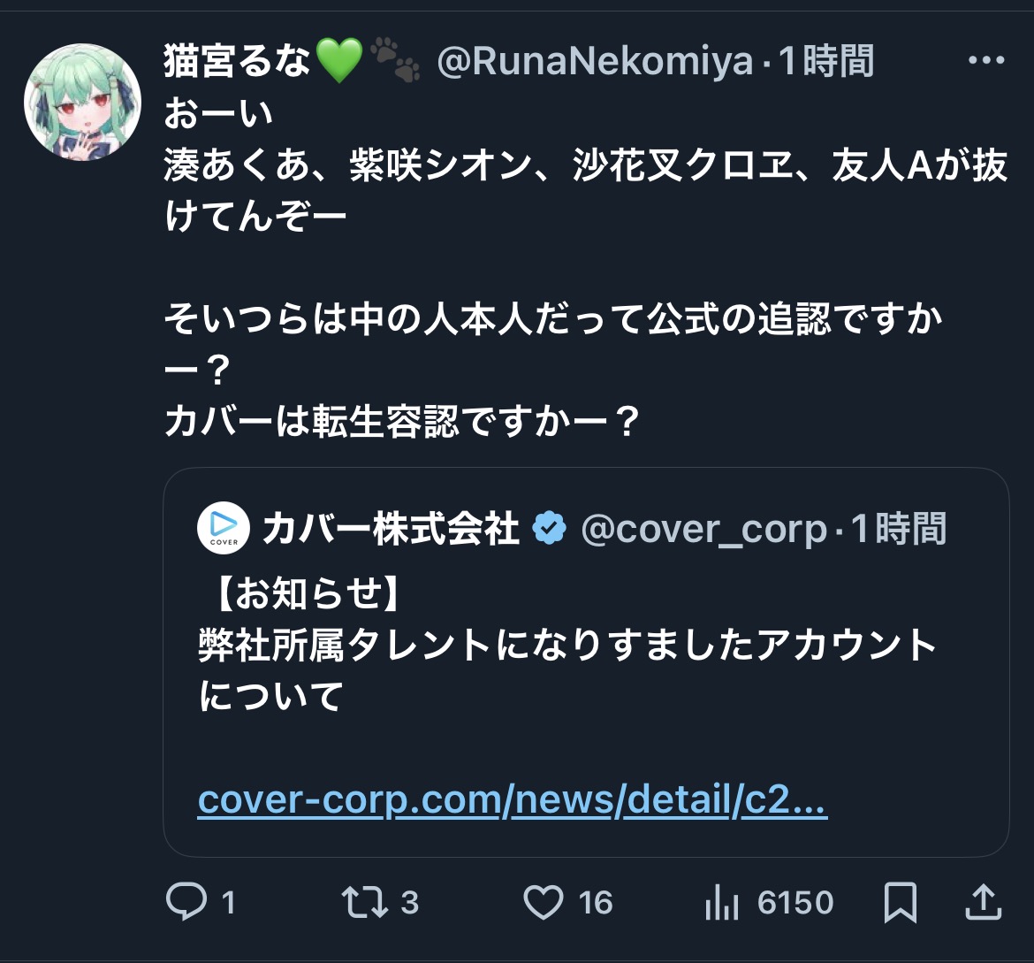Open the quoted post's 【お知らせ】 heading

click(x=300, y=594)
